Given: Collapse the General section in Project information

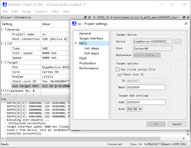Looking at the screenshot, I should click(3, 29).
